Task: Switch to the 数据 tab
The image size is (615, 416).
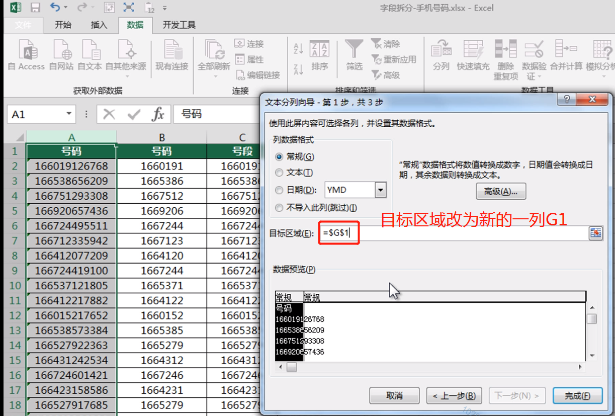Action: pos(135,25)
